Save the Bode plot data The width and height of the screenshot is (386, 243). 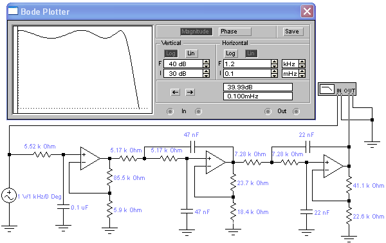(292, 32)
